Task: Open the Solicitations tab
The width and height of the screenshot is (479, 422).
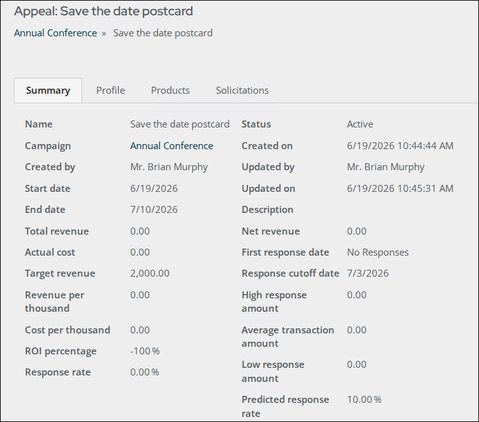Action: pos(242,91)
